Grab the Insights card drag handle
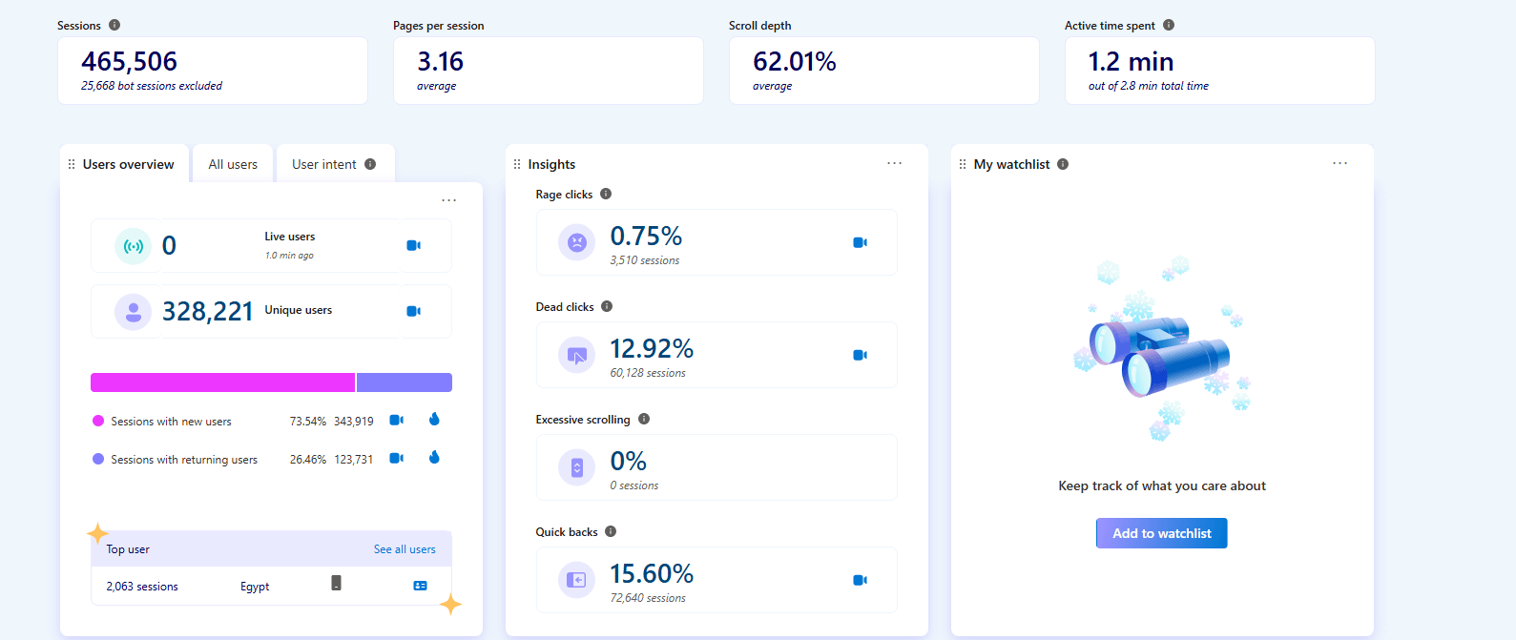Viewport: 1516px width, 640px height. 517,164
